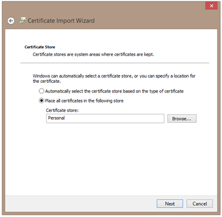Click the empty title bar area beside the close button
The height and width of the screenshot is (217, 222).
click(148, 7)
